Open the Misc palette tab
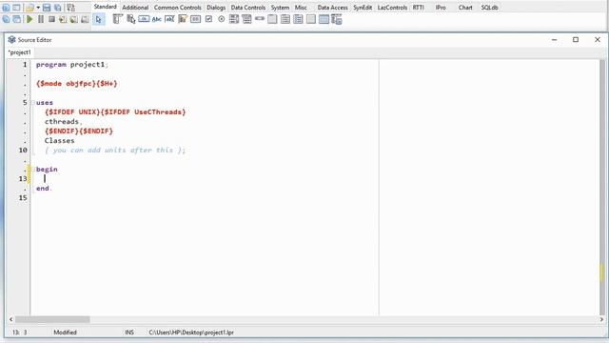609x343 pixels. (x=301, y=8)
